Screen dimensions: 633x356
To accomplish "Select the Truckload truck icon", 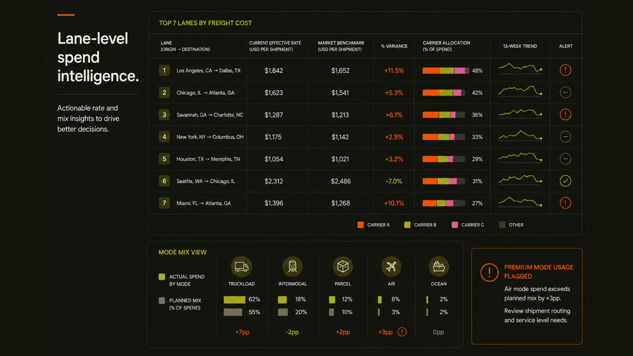I will [x=241, y=266].
